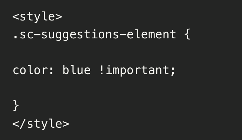Click the "color" property name
The image size is (242, 140).
[30, 70]
